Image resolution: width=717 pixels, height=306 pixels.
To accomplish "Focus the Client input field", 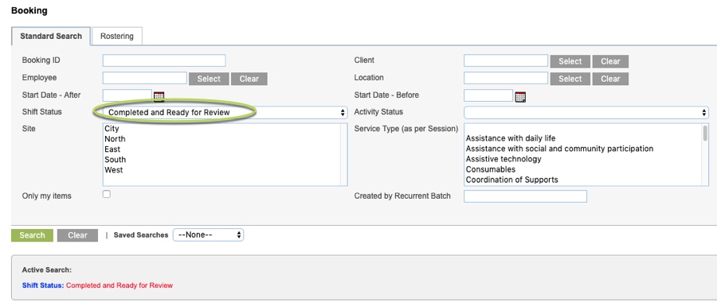I will (506, 60).
